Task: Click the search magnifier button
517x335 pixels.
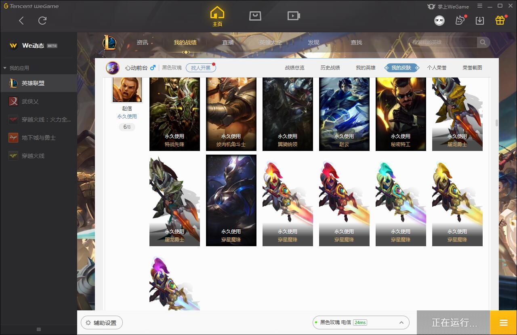Action: click(483, 42)
